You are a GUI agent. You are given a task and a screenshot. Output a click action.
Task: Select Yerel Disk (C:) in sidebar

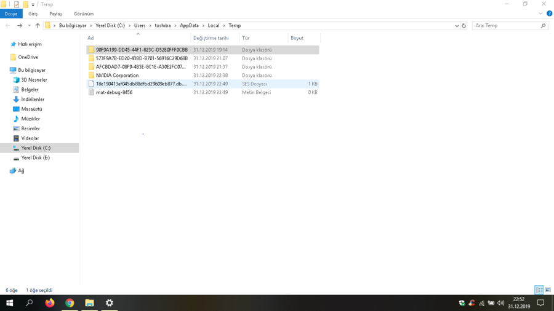pos(39,148)
